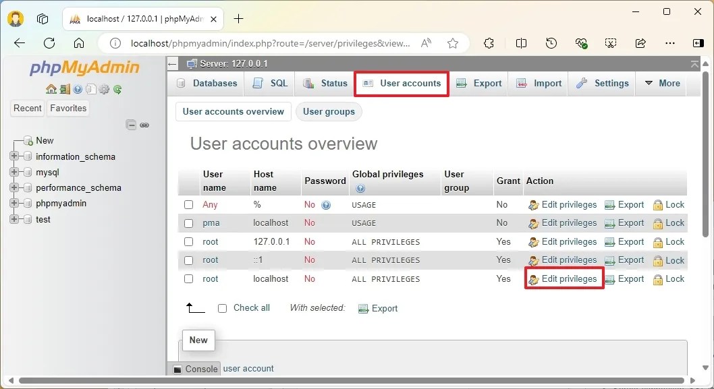This screenshot has height=389, width=714.
Task: Enable the Check all checkbox
Action: pyautogui.click(x=222, y=308)
